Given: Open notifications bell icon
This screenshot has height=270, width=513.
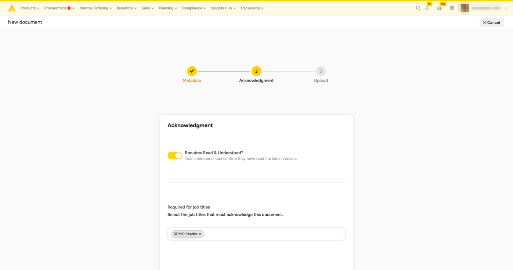Looking at the screenshot, I should [427, 8].
